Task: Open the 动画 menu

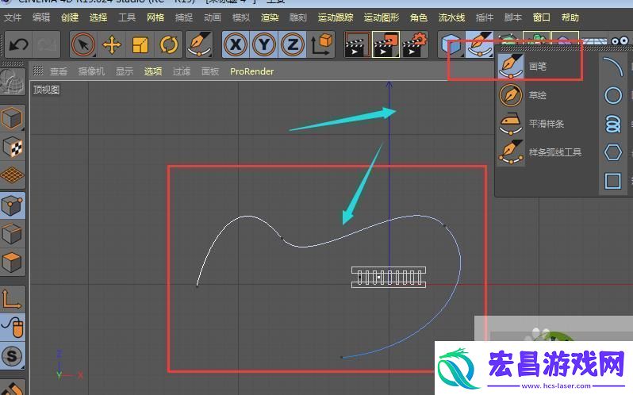Action: coord(213,17)
